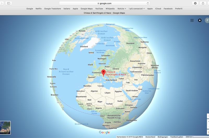Click the Libyen country label
209x138 pixels.
[x=107, y=93]
